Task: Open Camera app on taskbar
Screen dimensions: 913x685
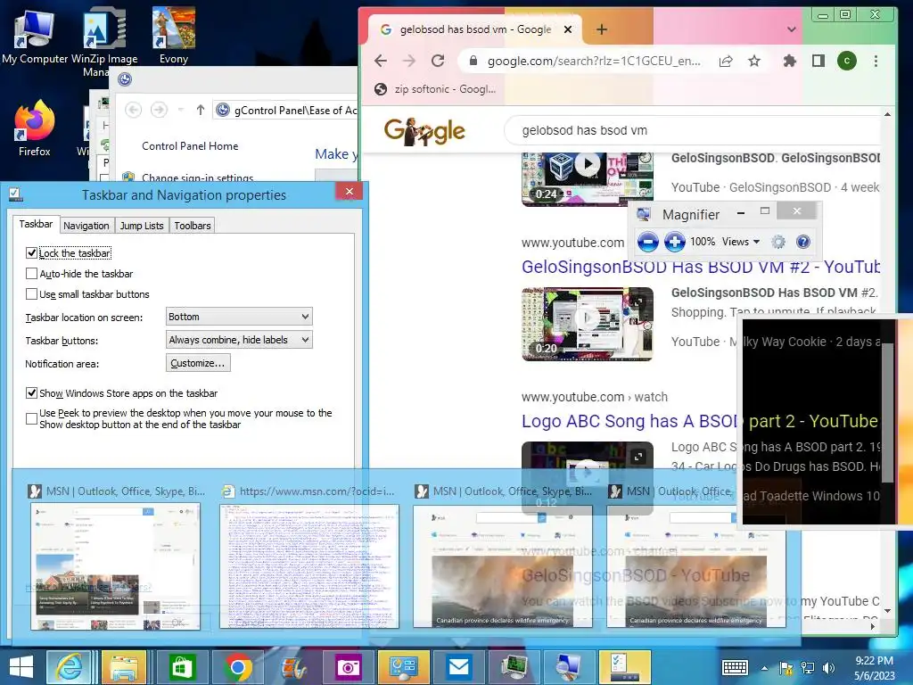Action: 348,667
